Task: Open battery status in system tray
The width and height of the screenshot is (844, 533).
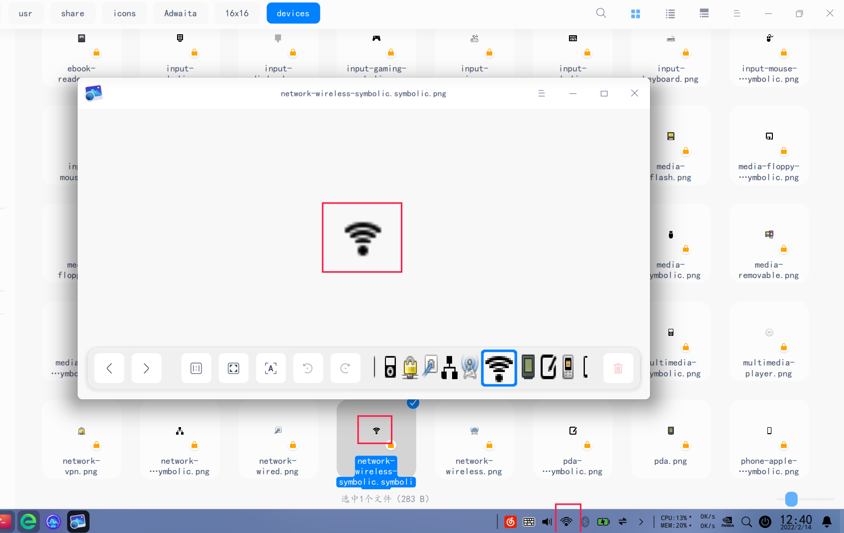Action: coord(603,522)
